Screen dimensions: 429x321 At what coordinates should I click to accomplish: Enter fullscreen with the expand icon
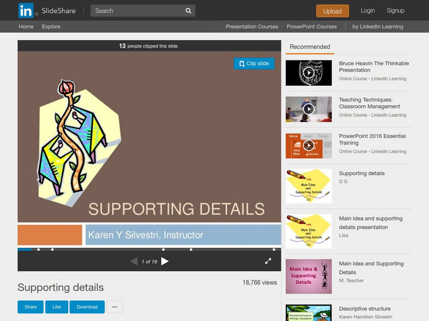coord(268,261)
